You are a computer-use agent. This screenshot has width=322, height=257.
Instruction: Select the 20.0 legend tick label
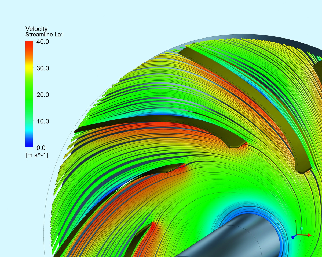pyautogui.click(x=43, y=95)
